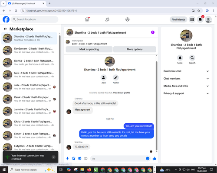The width and height of the screenshot is (217, 173).
Task: Open the Jasmine conversation
Action: [29, 111]
